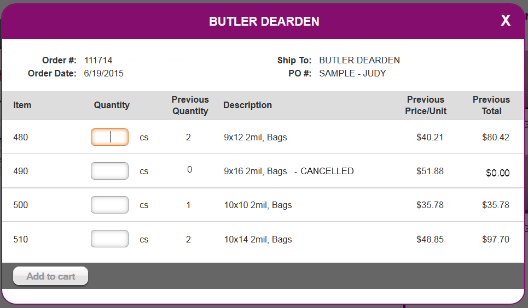Click the BUTLER DEARDEN dialog title
Viewport: 528px width, 308px height.
coord(264,21)
